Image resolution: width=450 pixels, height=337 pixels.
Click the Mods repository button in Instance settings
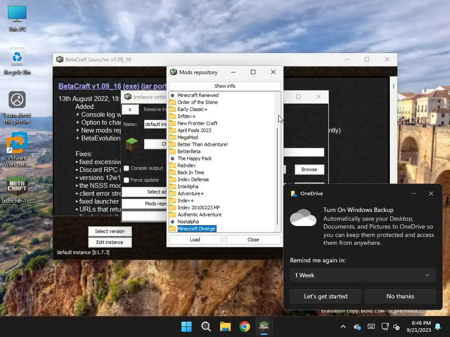point(144,204)
